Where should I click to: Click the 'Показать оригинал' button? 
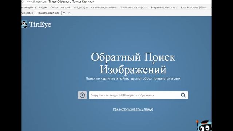pyautogui.click(x=48, y=13)
